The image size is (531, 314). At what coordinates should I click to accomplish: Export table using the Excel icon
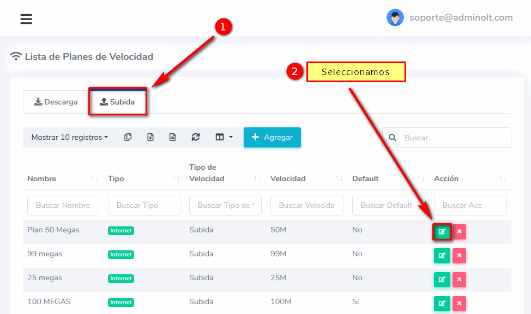pos(150,137)
